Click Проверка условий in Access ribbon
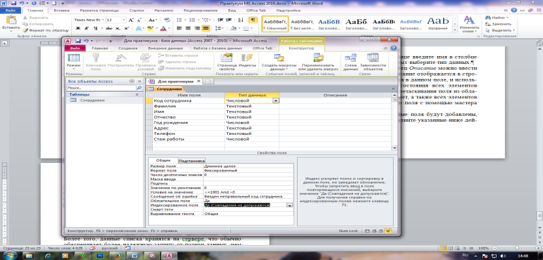Viewport: 543px width, 260px height. point(145,61)
